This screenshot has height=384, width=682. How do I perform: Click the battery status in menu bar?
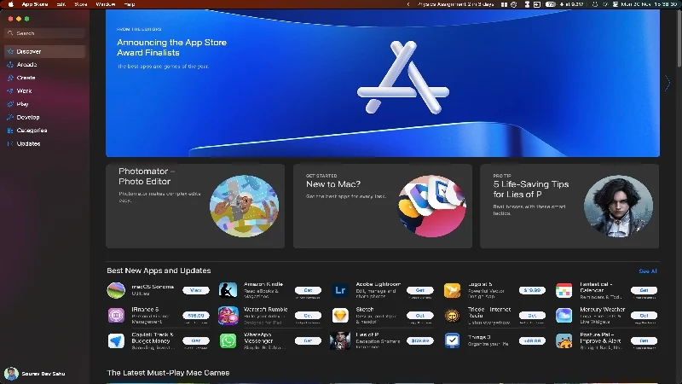[x=551, y=4]
